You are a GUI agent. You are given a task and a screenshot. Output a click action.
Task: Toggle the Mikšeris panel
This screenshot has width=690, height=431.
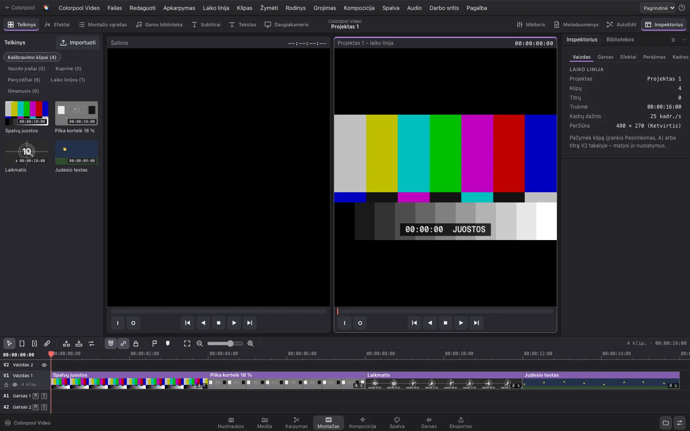[531, 25]
